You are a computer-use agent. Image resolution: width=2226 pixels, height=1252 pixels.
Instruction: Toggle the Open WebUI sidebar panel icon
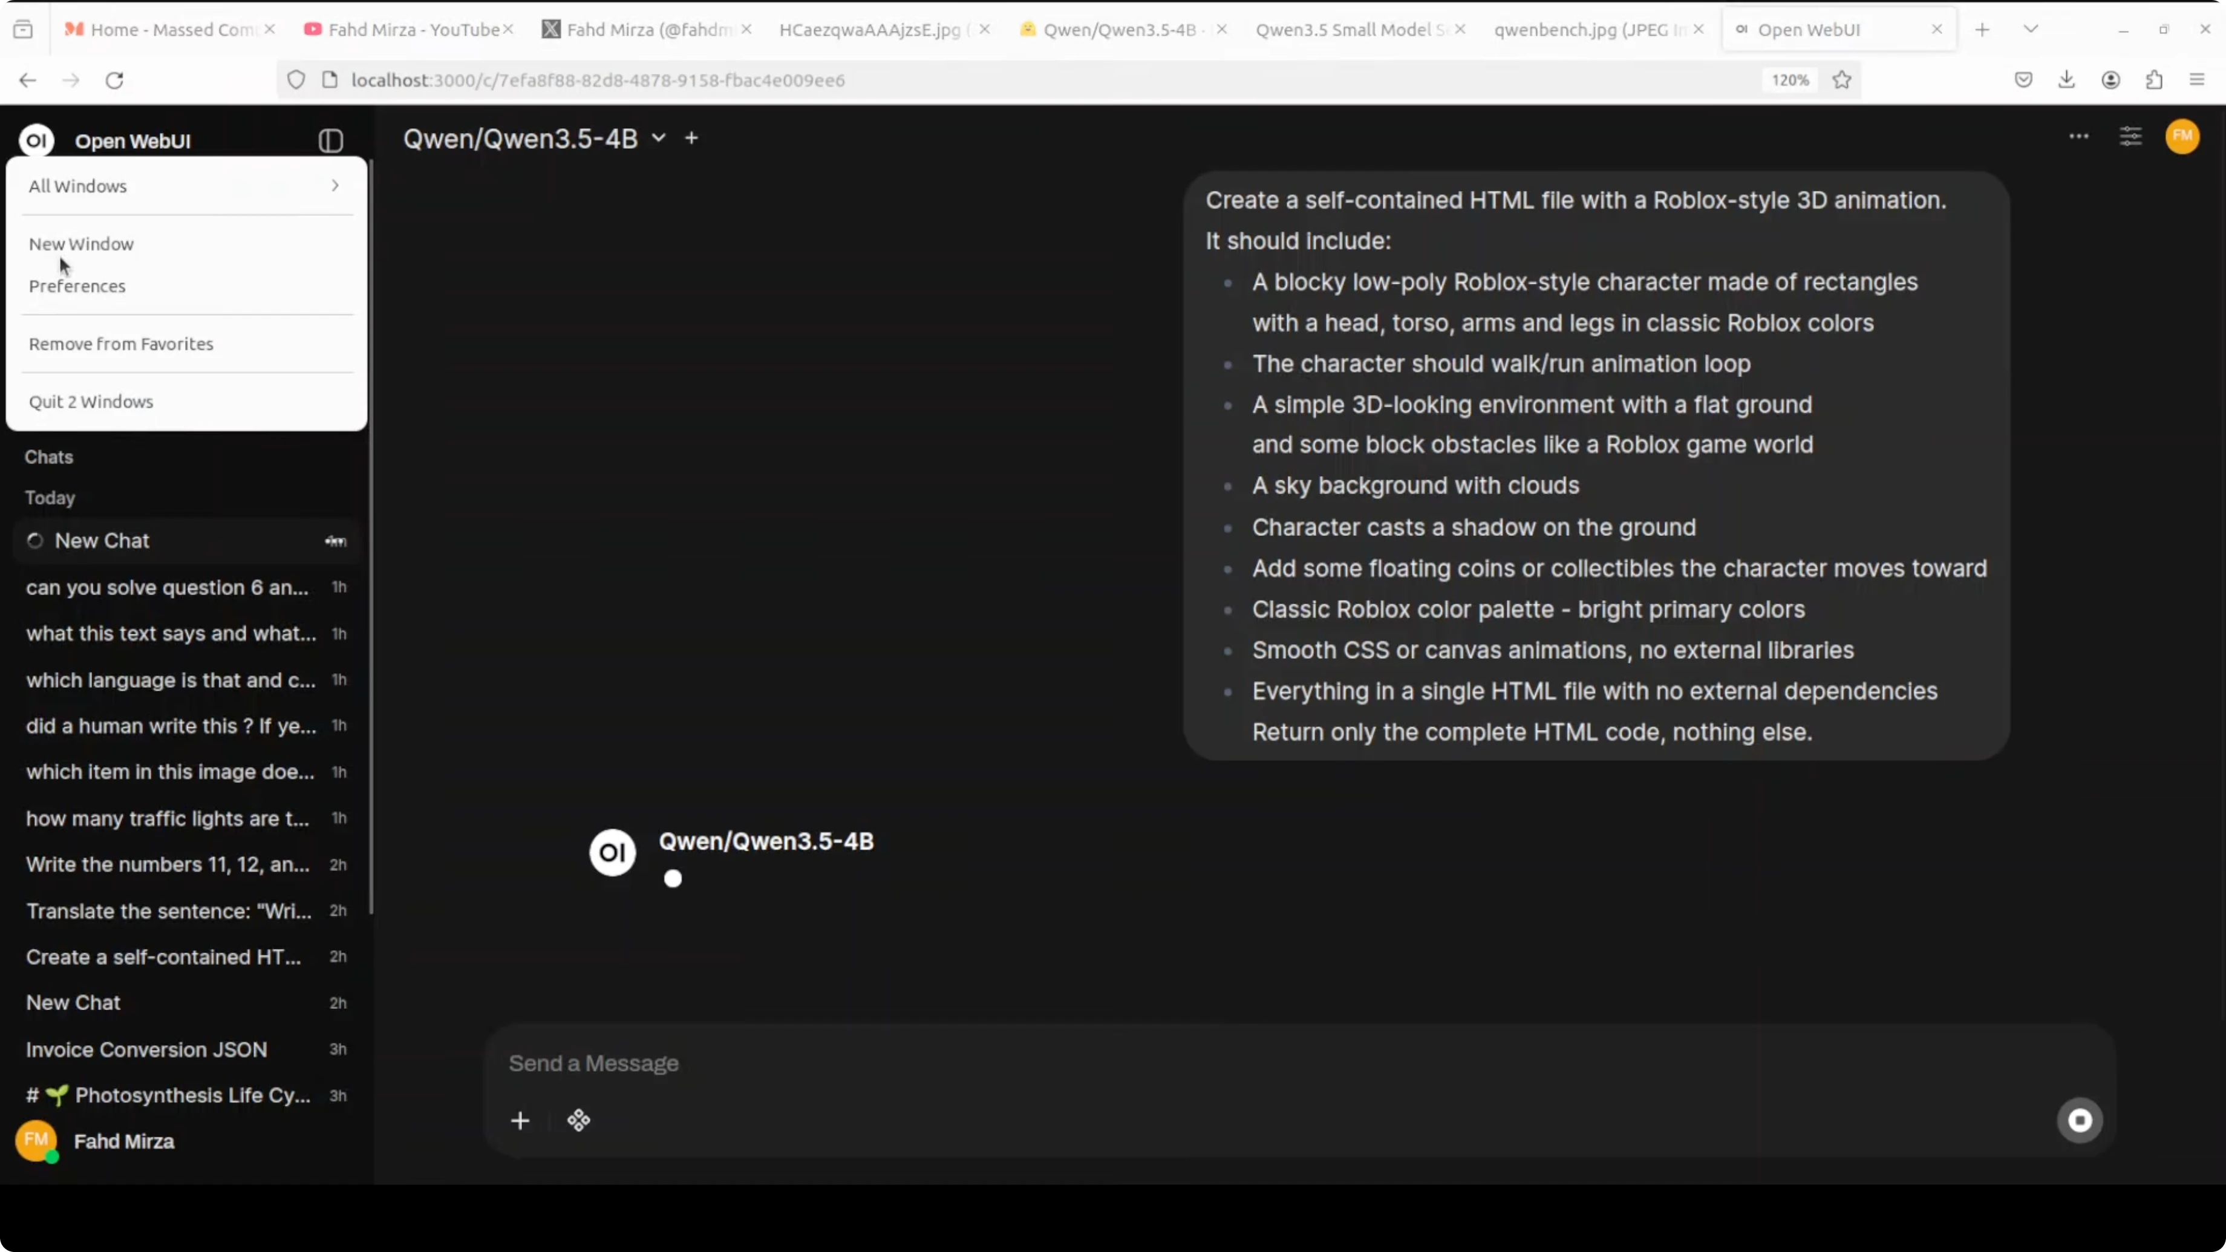[x=330, y=141]
